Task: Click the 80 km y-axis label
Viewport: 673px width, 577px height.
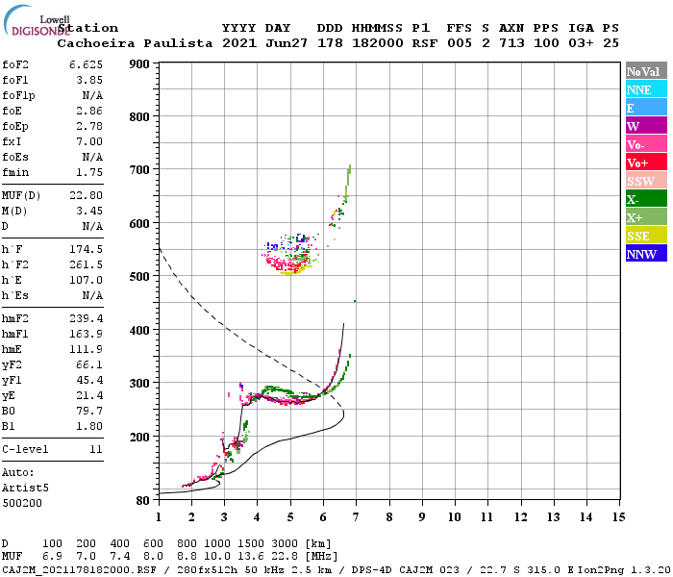Action: 143,501
